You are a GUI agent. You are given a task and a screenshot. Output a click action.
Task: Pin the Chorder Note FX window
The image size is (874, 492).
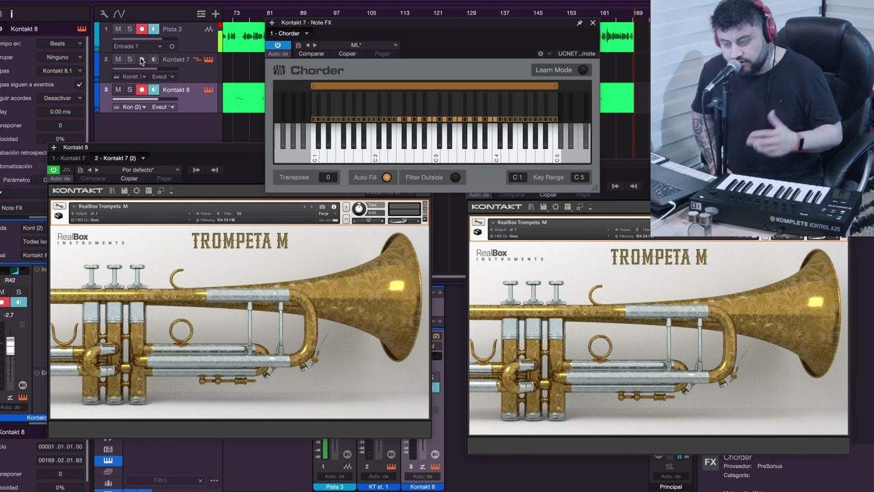point(580,23)
